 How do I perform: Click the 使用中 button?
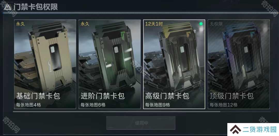click(x=141, y=123)
